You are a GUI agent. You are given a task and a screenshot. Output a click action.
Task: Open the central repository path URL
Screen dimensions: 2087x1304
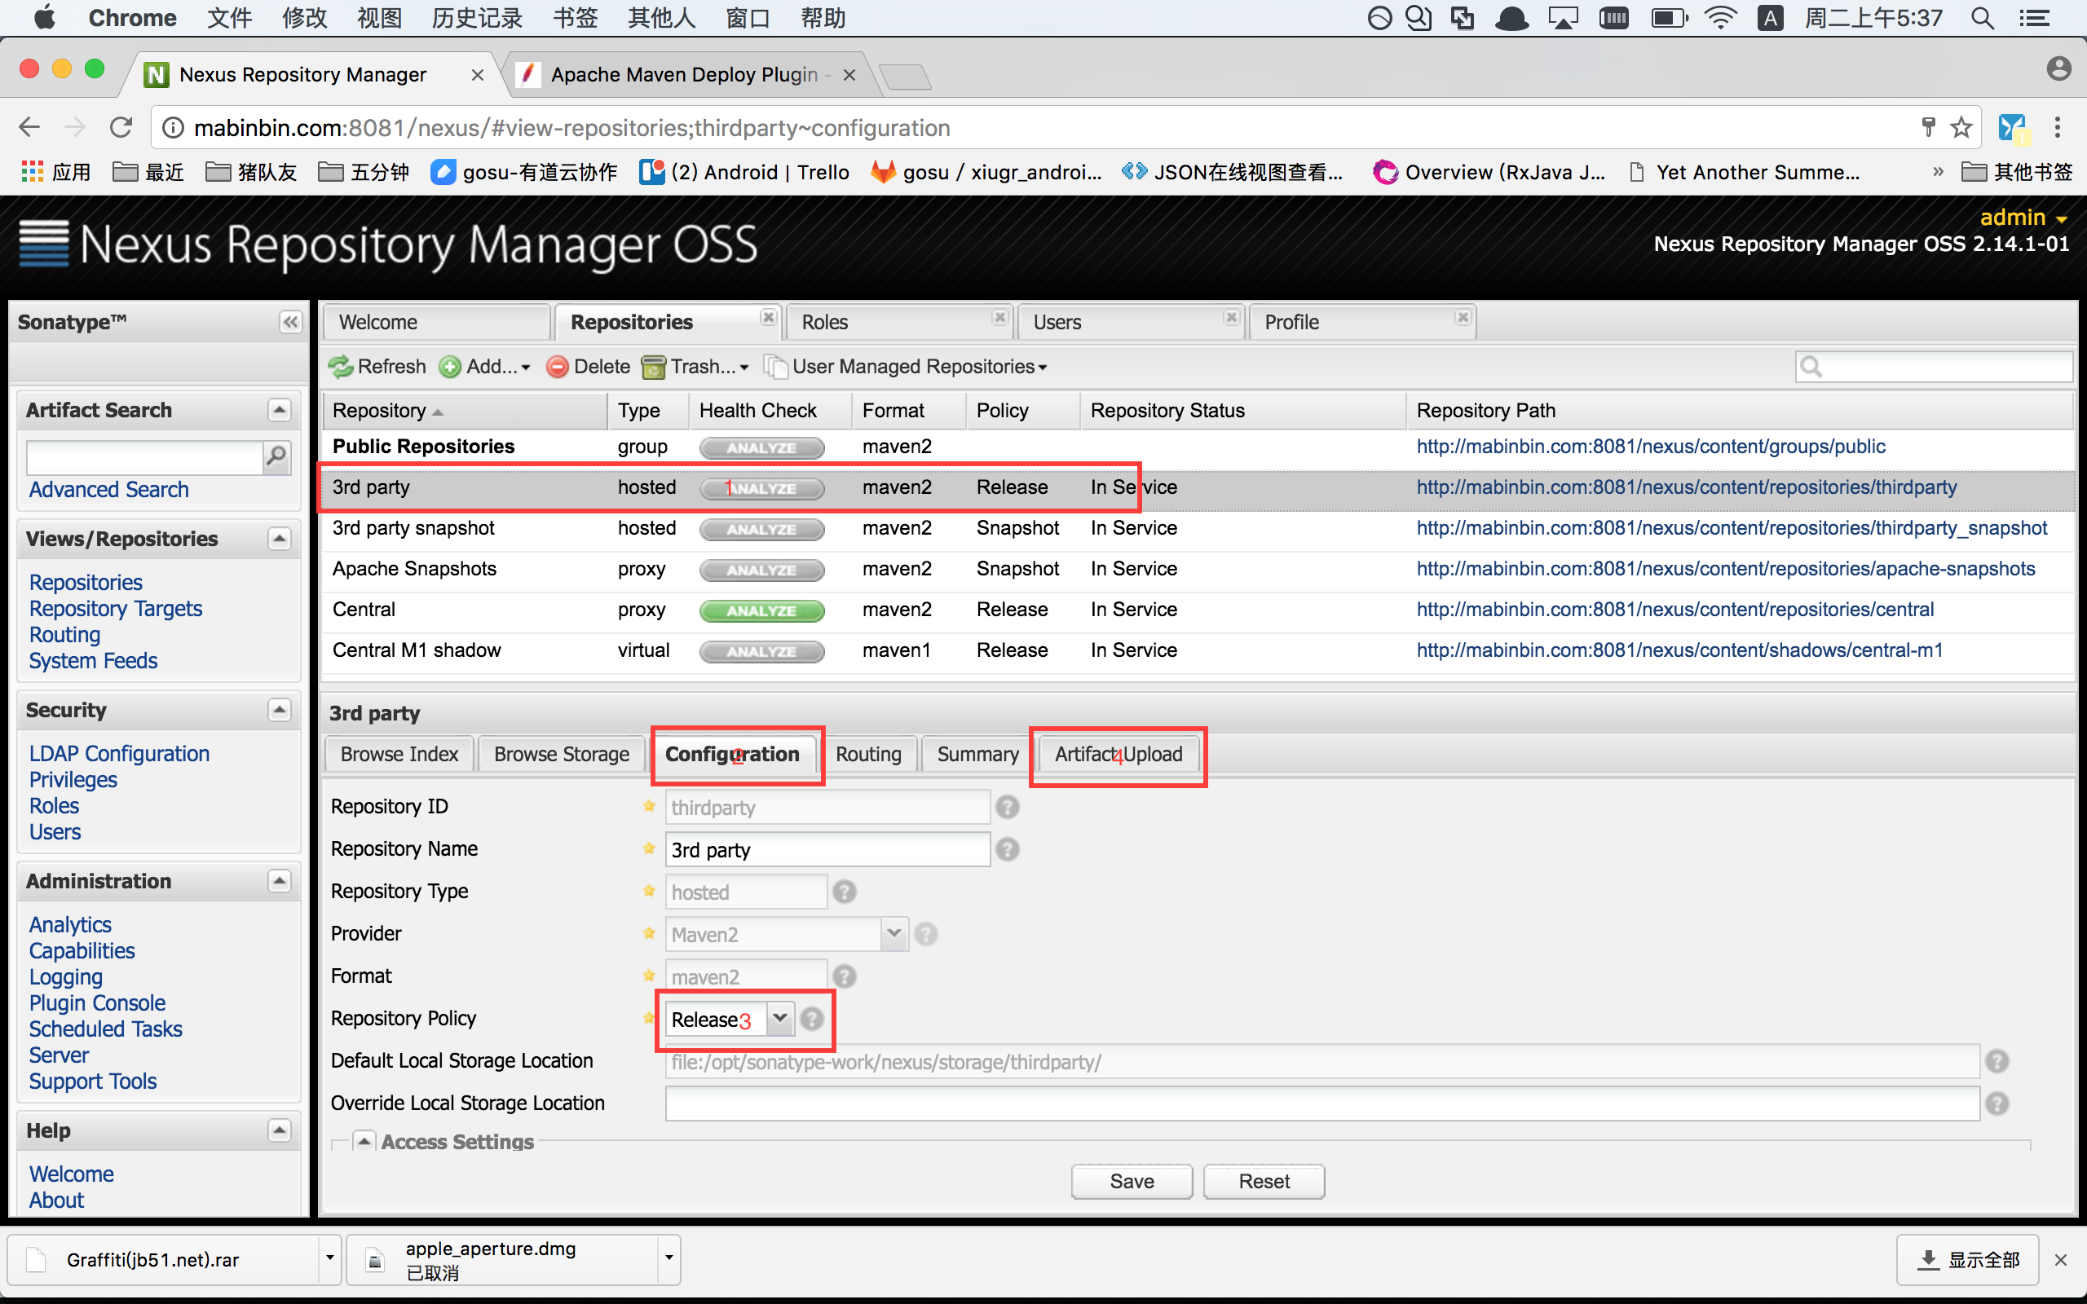click(x=1674, y=610)
